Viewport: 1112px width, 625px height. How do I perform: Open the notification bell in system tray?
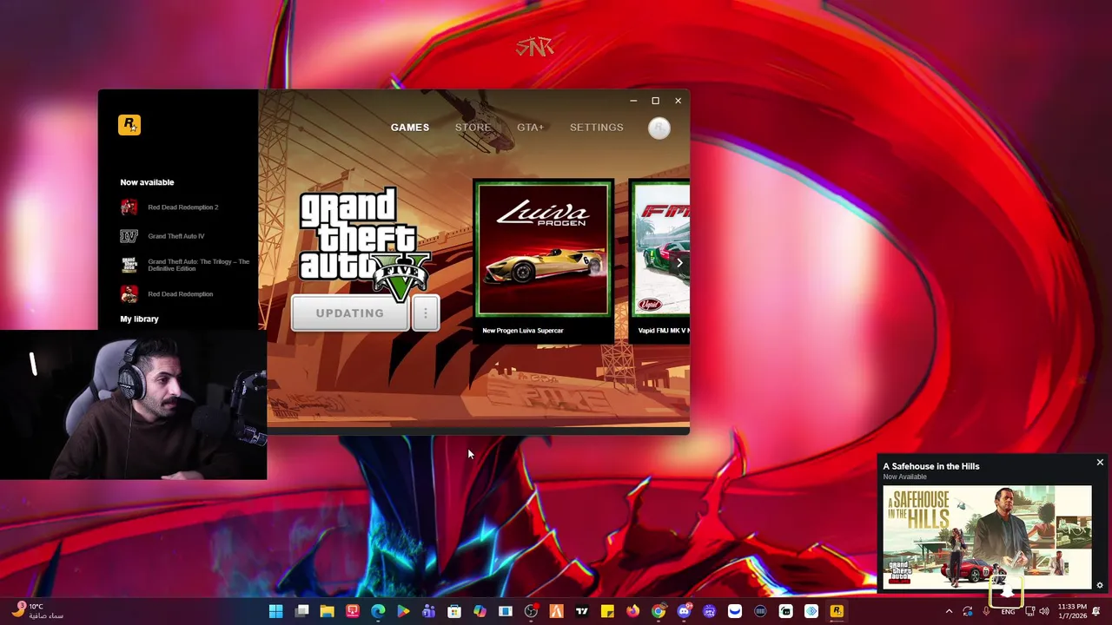click(x=1097, y=611)
